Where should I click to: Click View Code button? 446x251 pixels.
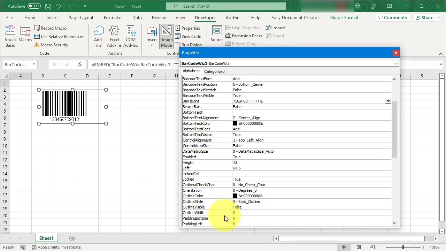pyautogui.click(x=188, y=36)
